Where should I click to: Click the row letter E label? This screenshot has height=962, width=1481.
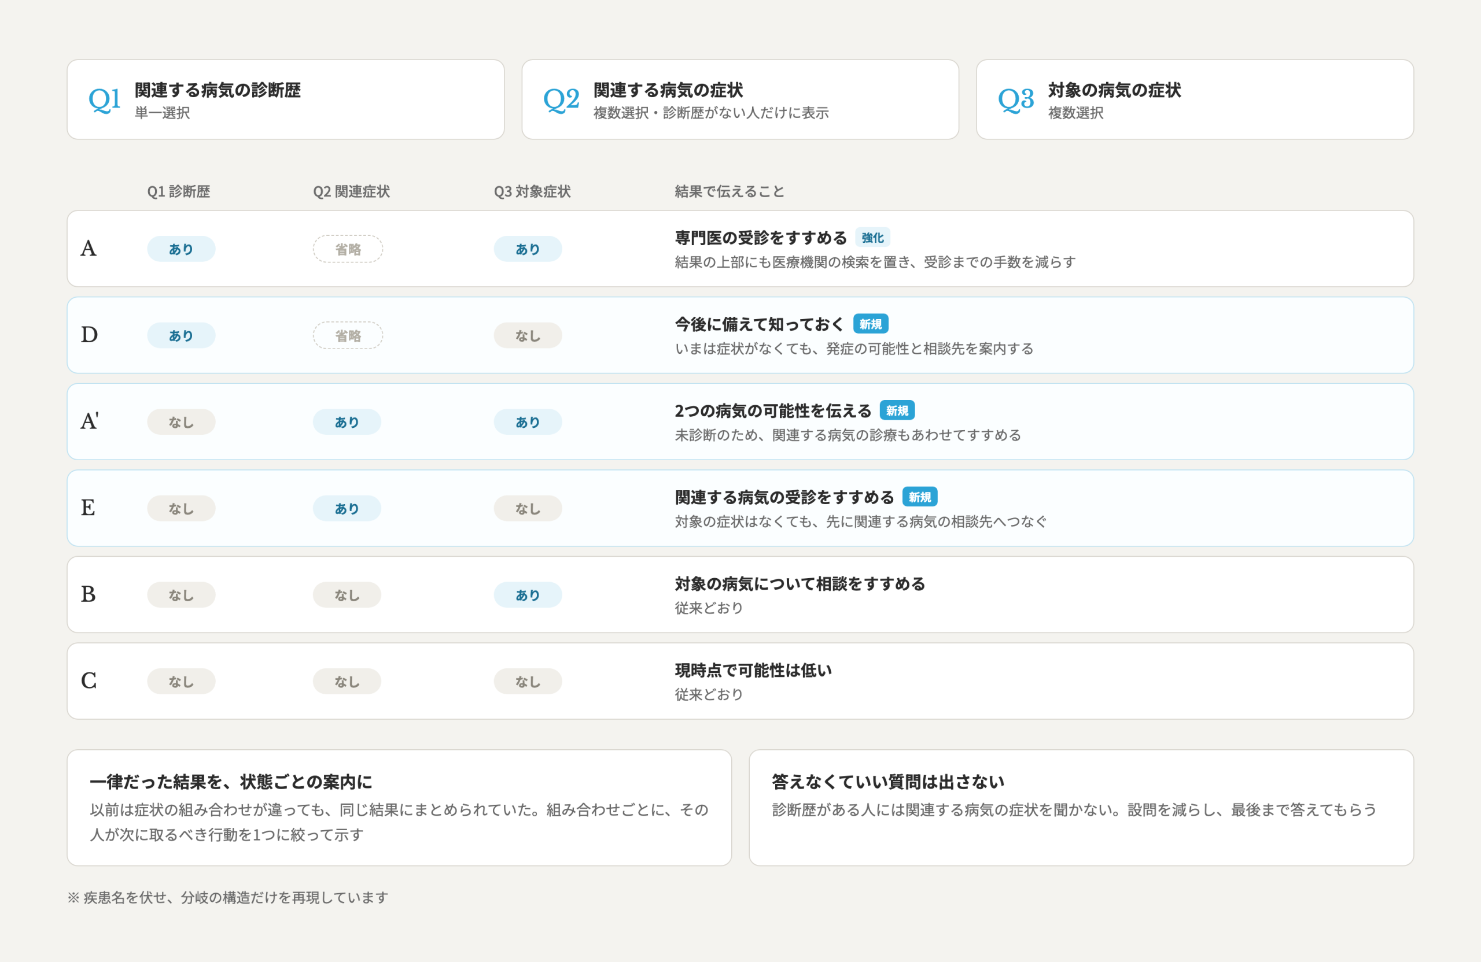[88, 508]
